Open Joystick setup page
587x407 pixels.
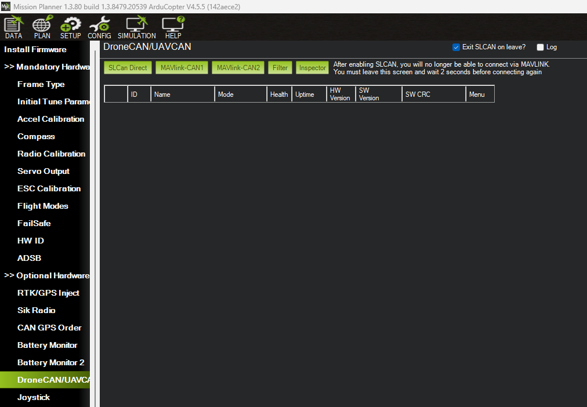[x=34, y=397]
